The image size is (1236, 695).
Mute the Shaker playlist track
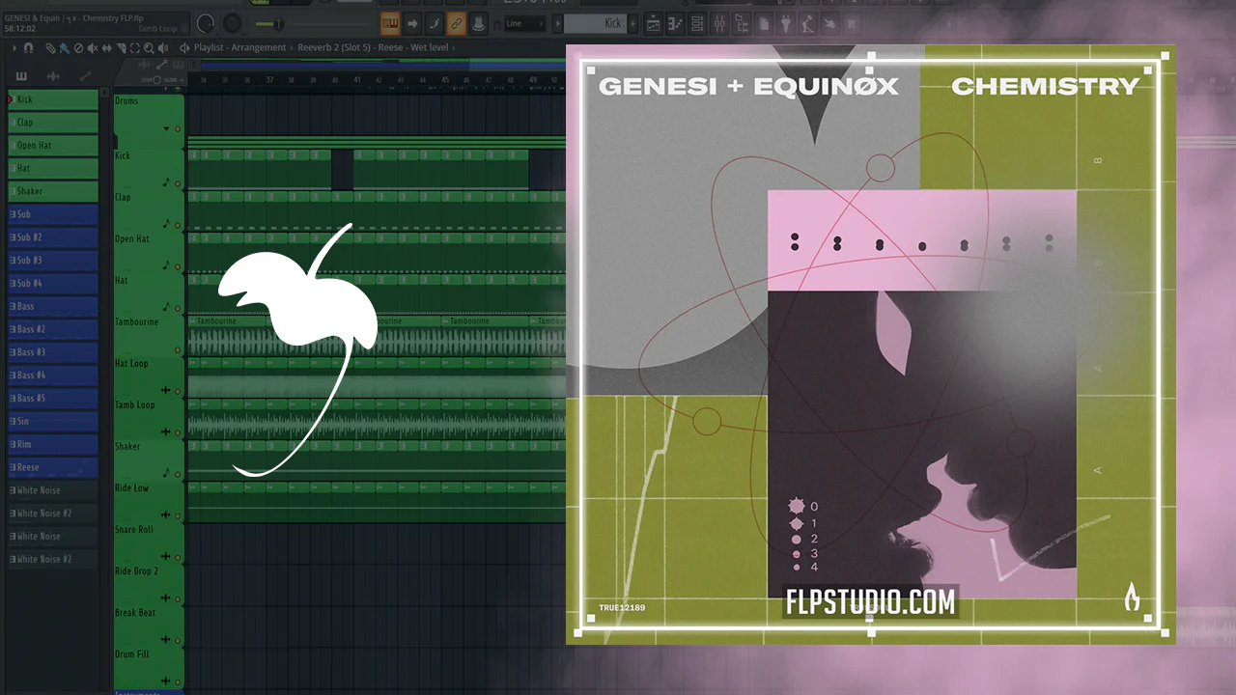point(178,474)
